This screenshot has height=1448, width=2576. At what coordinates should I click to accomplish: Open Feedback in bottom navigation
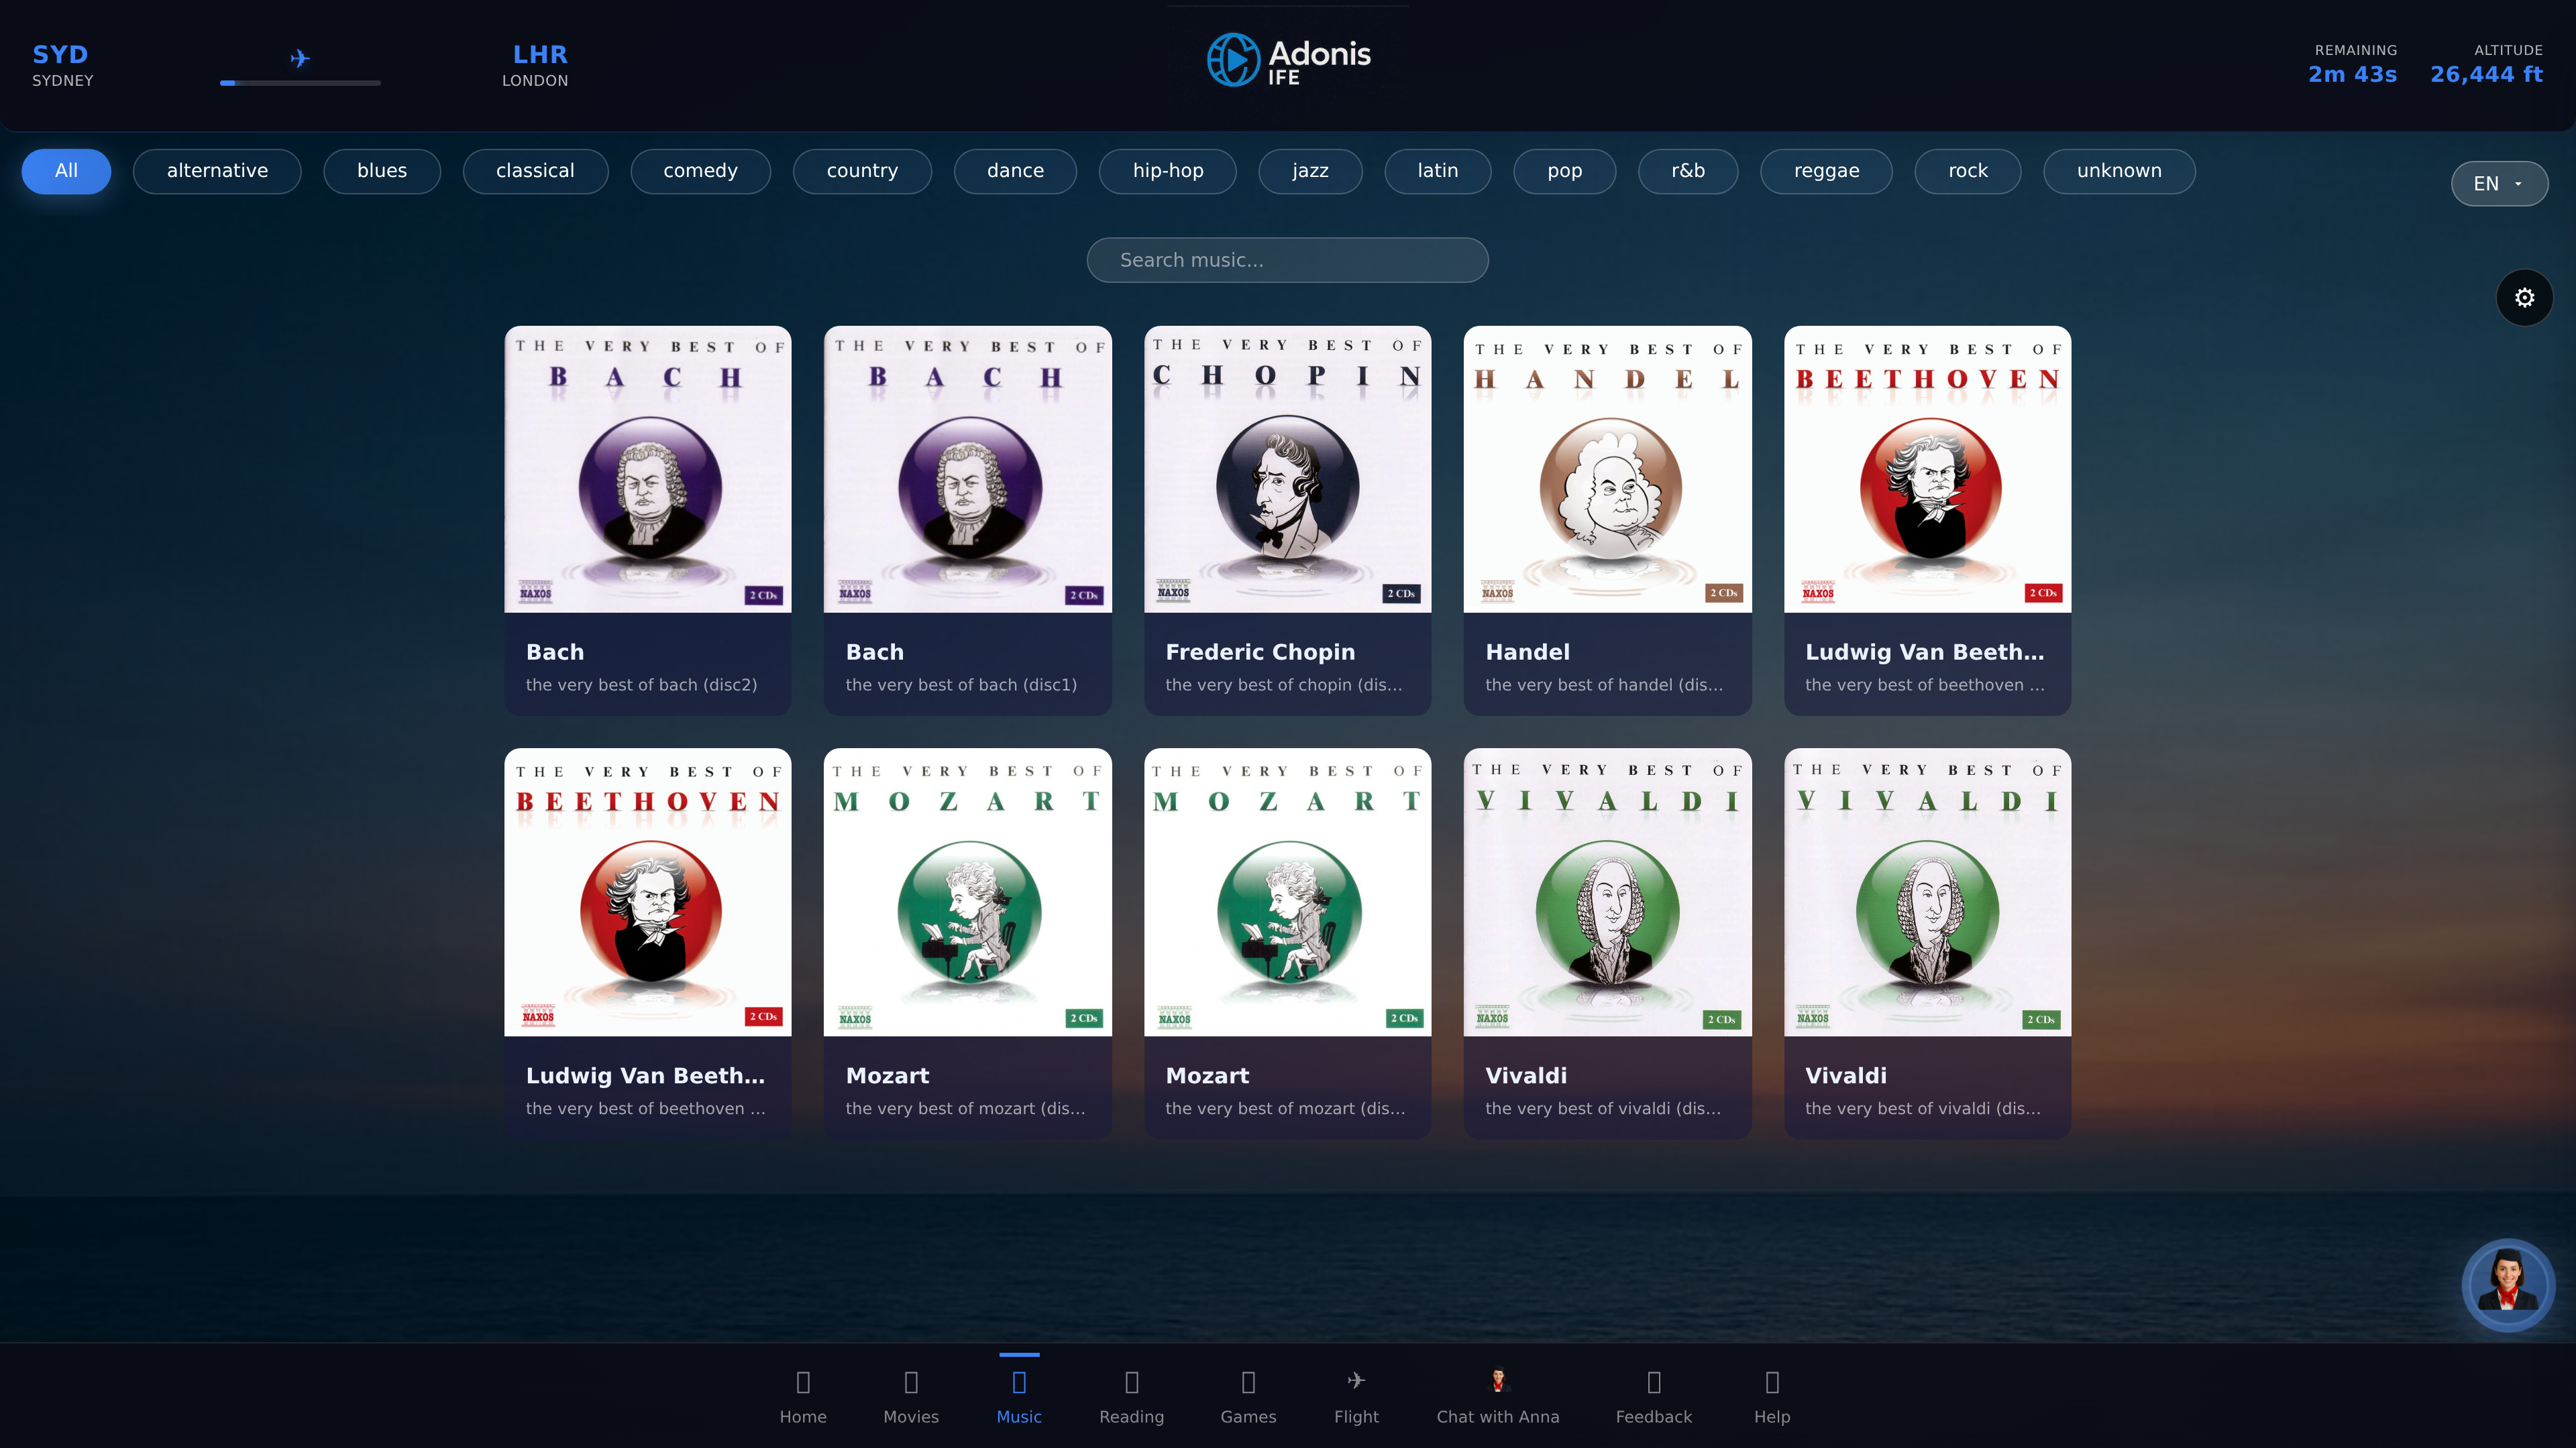click(x=1653, y=1396)
